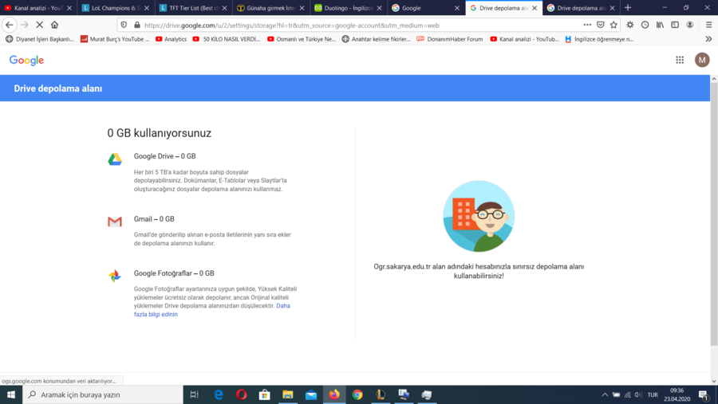Click the Google Drive icon

click(114, 159)
